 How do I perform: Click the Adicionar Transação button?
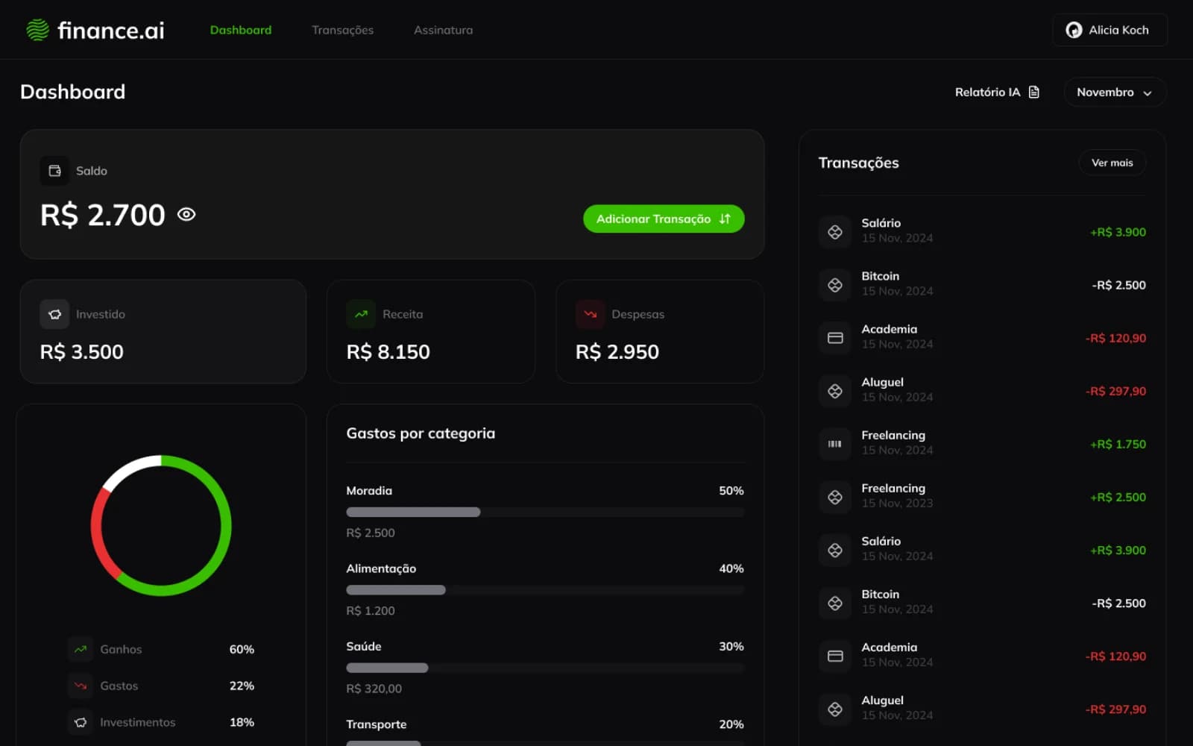664,219
